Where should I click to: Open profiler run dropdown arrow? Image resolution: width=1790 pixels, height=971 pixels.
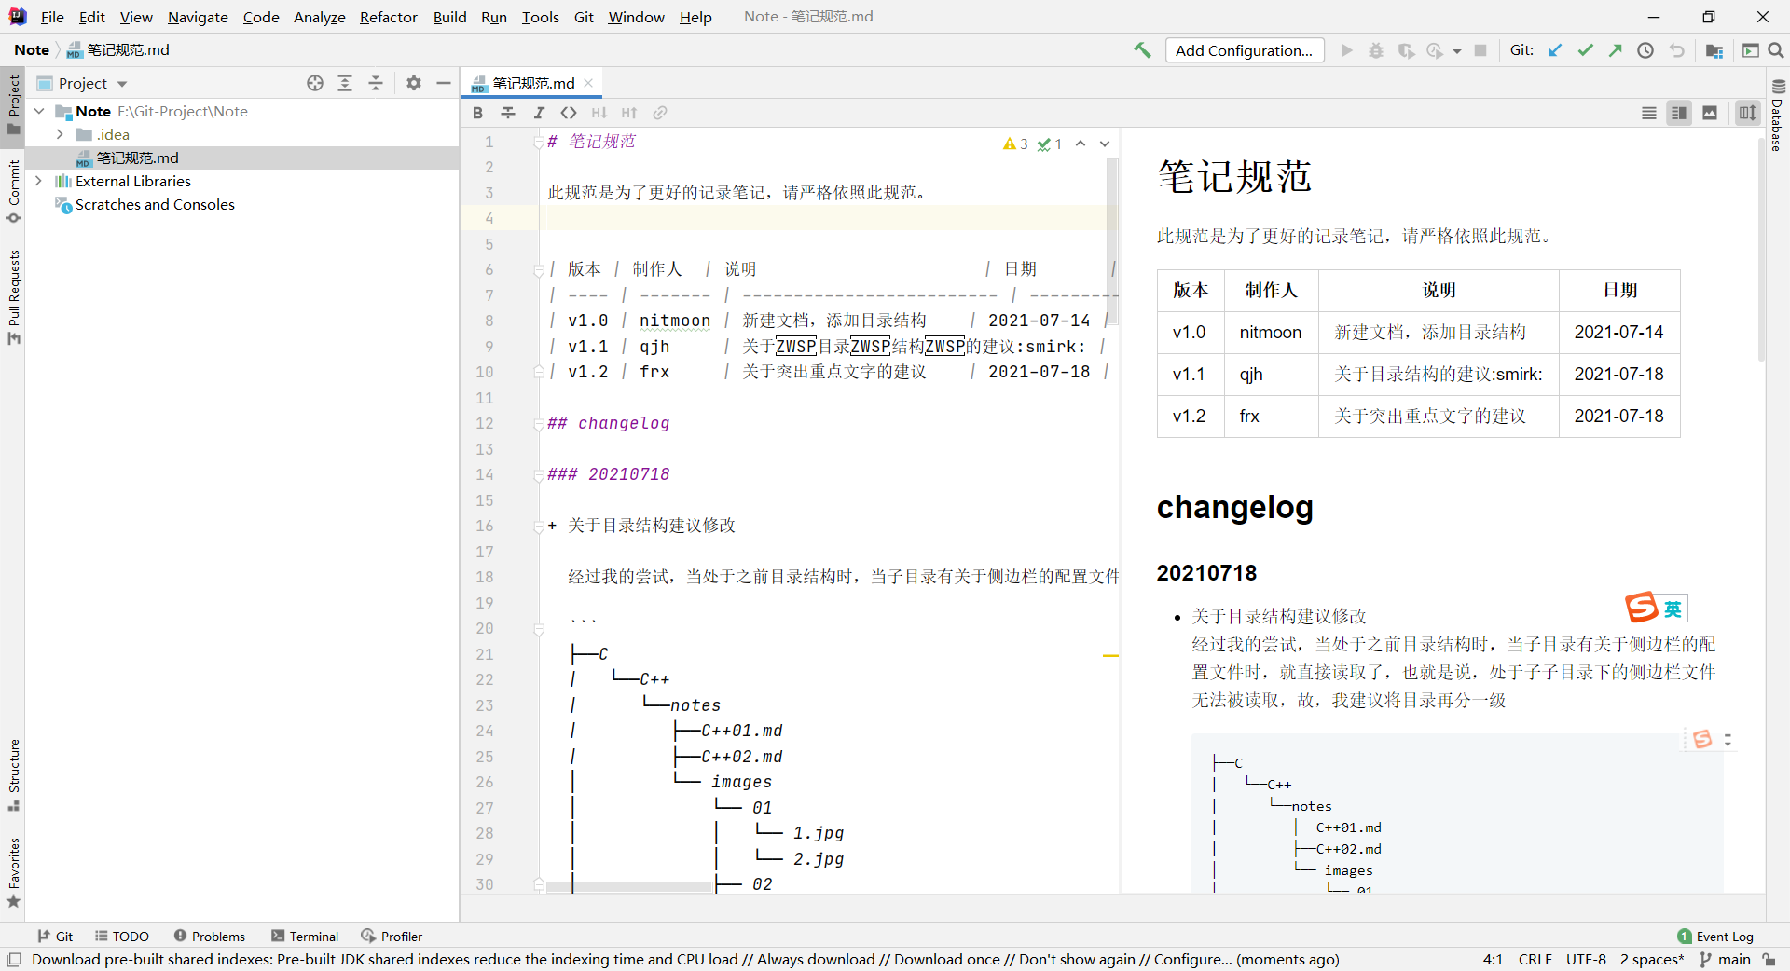1456,51
